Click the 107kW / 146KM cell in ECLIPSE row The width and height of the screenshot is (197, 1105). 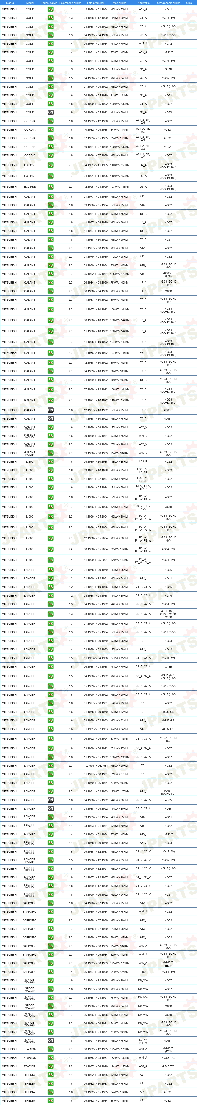click(x=120, y=187)
